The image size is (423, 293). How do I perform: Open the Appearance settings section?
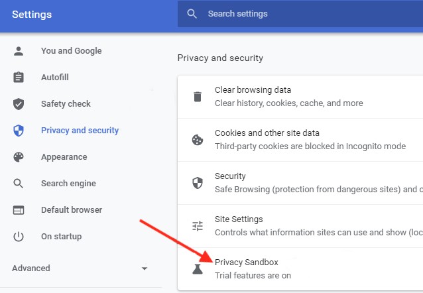click(64, 156)
